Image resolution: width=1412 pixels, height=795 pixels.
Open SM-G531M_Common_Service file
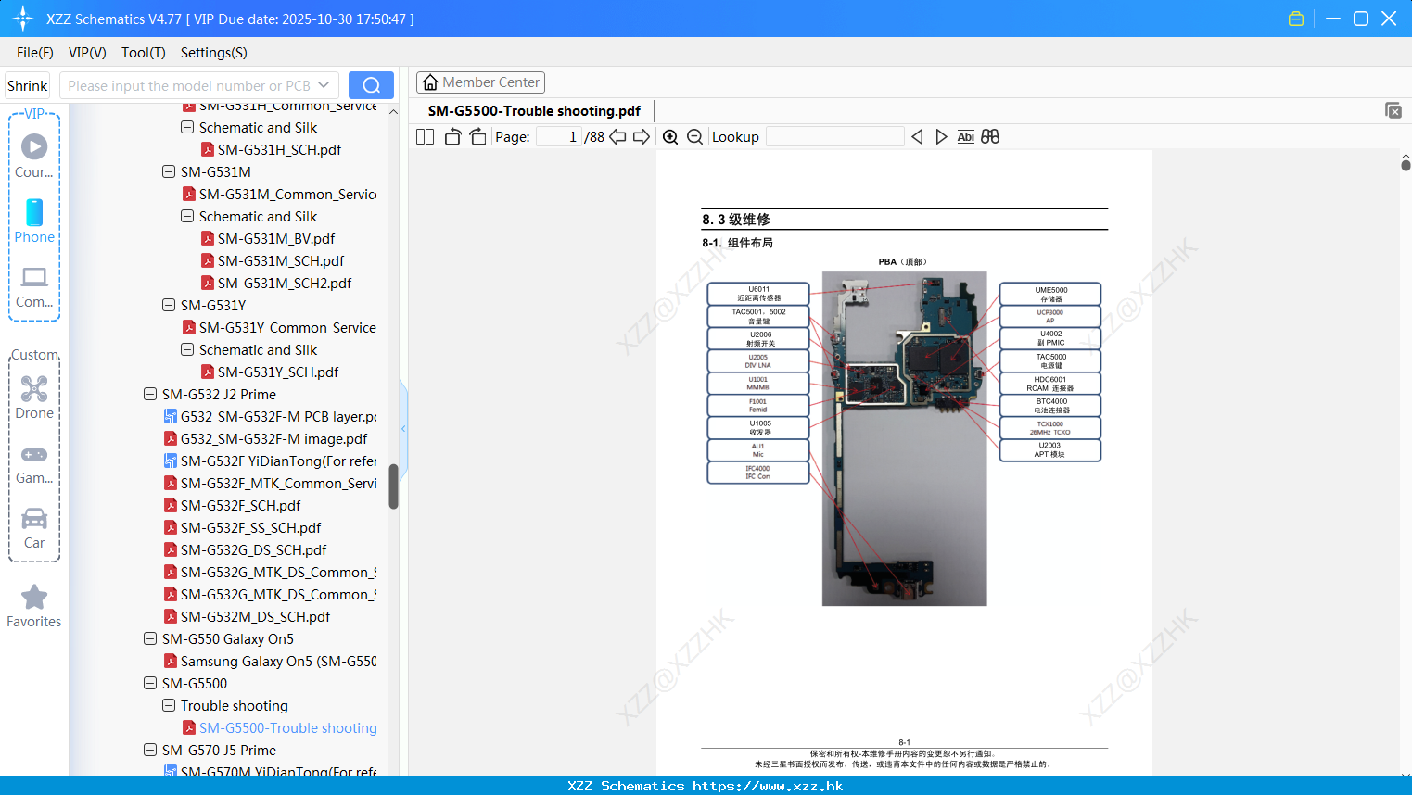tap(287, 194)
